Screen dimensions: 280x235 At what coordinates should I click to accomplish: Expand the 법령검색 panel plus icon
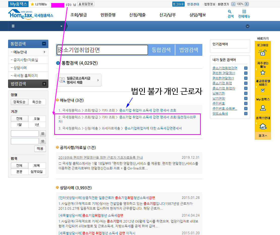44,84
